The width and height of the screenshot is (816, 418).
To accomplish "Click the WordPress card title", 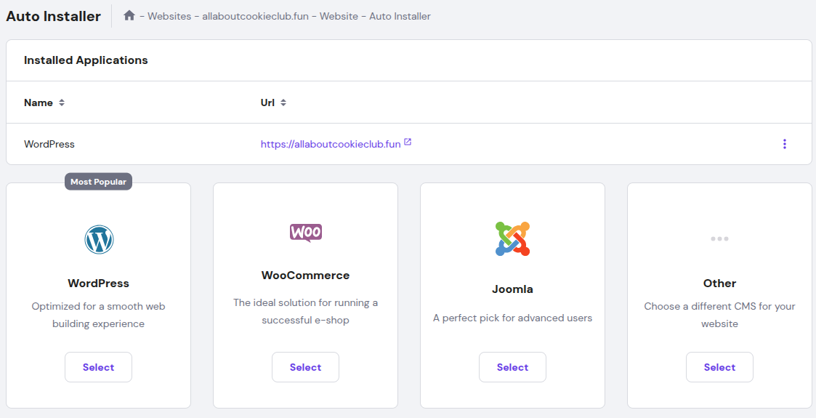I will point(98,283).
